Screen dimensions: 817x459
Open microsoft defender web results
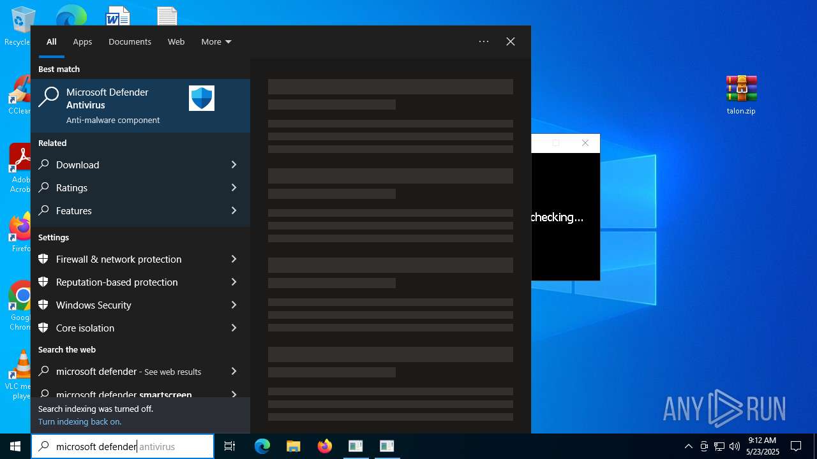click(x=131, y=371)
